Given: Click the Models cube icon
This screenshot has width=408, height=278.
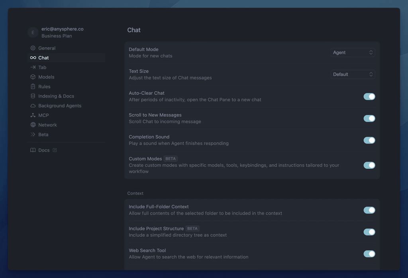Looking at the screenshot, I should 33,77.
